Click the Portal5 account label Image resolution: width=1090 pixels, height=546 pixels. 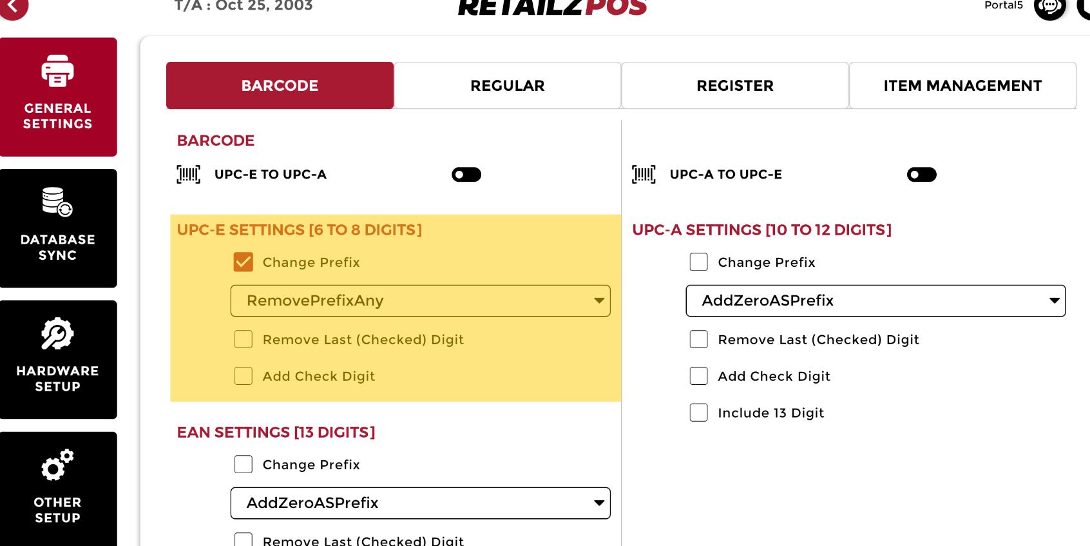[x=1003, y=6]
